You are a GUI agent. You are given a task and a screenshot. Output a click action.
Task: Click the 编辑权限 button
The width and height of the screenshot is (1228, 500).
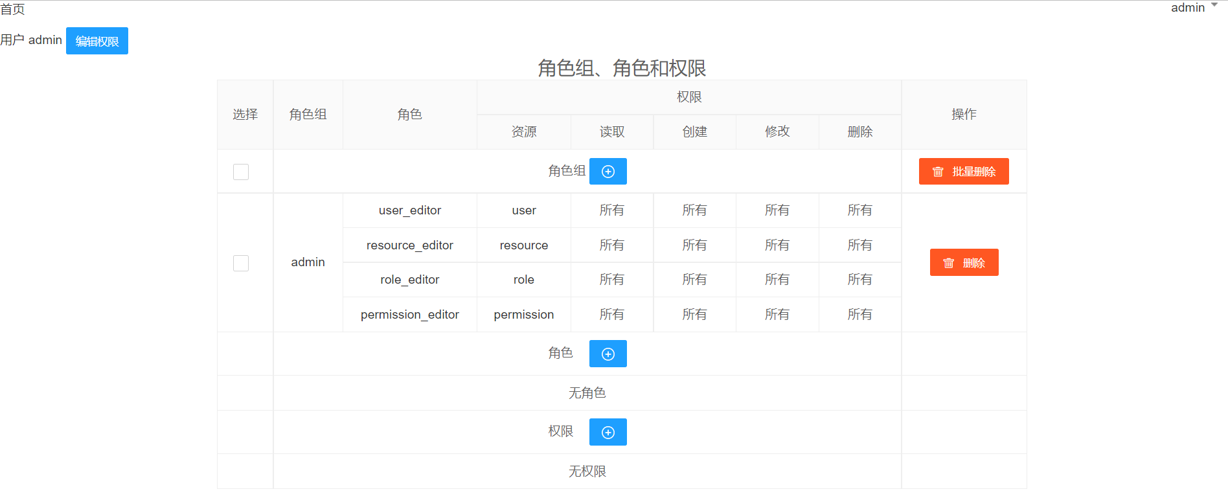(x=97, y=41)
